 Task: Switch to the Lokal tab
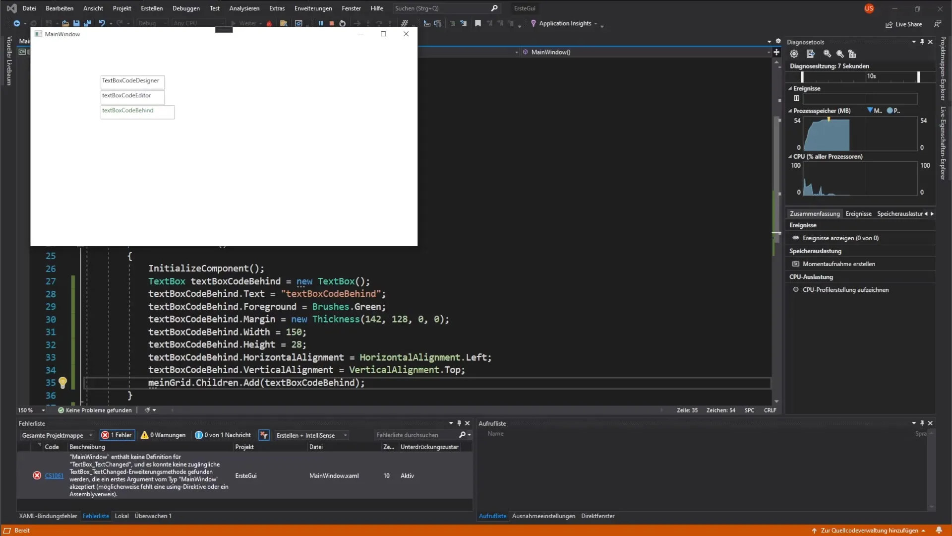coord(121,516)
